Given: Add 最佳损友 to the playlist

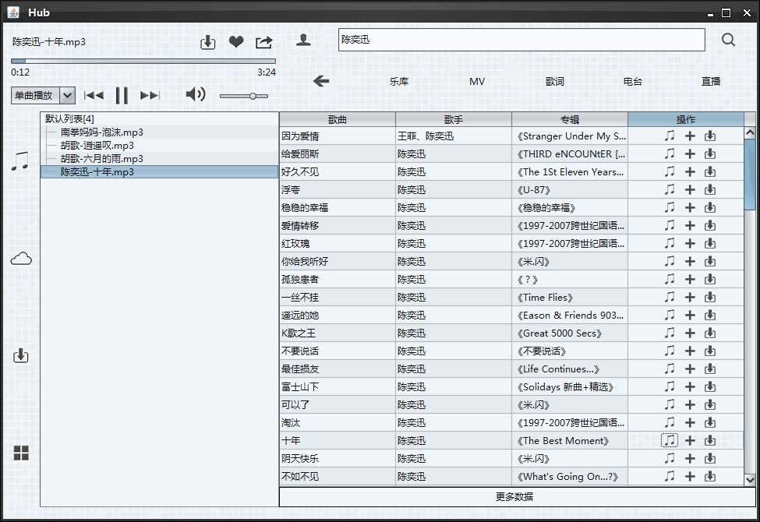Looking at the screenshot, I should coord(690,369).
